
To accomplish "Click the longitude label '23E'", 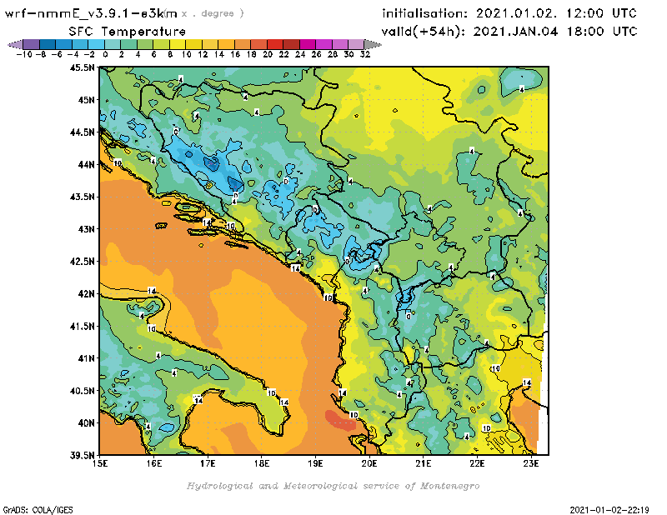I will pos(531,463).
